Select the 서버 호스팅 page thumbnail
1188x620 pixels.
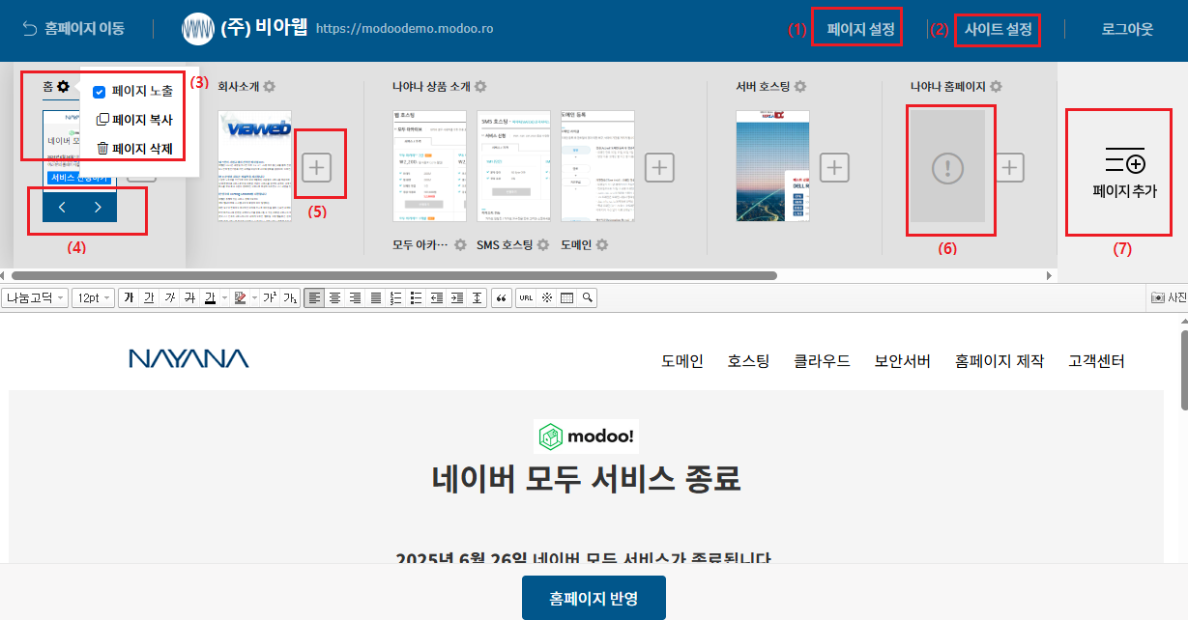click(772, 166)
